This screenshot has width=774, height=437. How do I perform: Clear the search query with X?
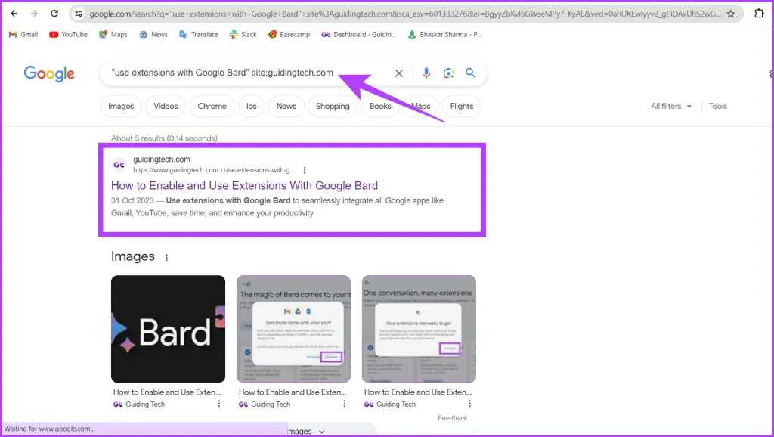[x=399, y=73]
